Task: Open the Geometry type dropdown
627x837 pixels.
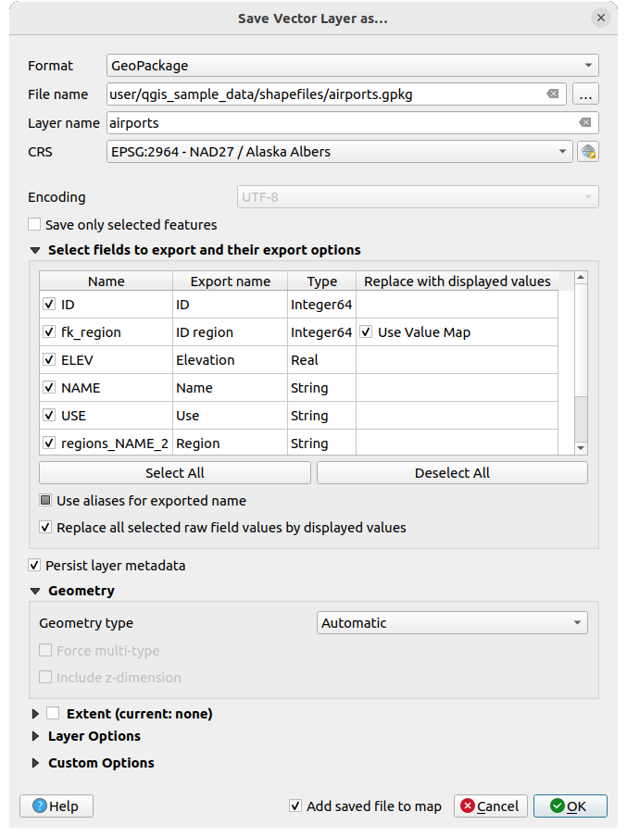Action: click(x=452, y=623)
